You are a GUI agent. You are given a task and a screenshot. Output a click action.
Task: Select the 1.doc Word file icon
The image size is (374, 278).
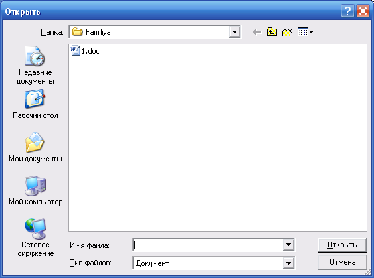click(74, 50)
